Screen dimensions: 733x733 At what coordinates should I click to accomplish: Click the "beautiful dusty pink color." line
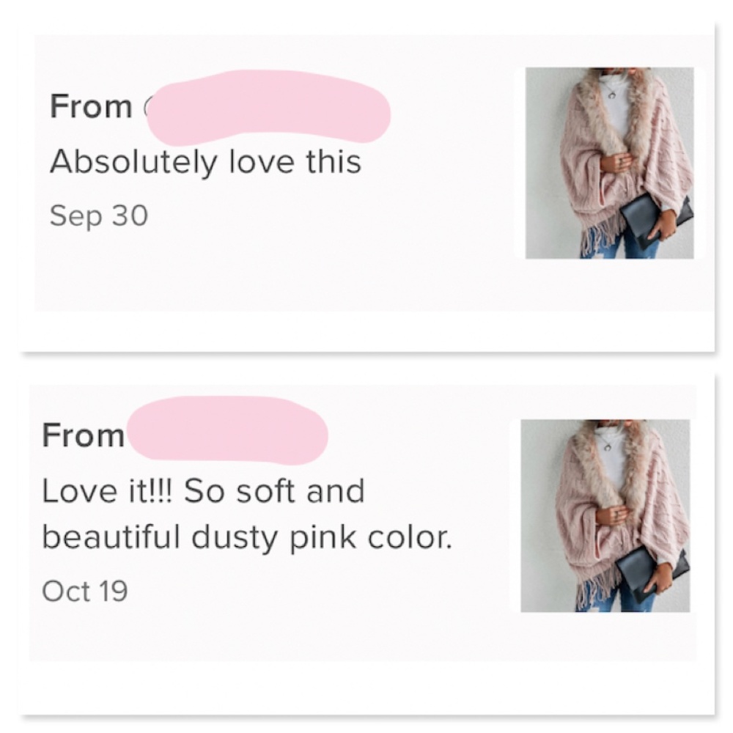click(246, 537)
